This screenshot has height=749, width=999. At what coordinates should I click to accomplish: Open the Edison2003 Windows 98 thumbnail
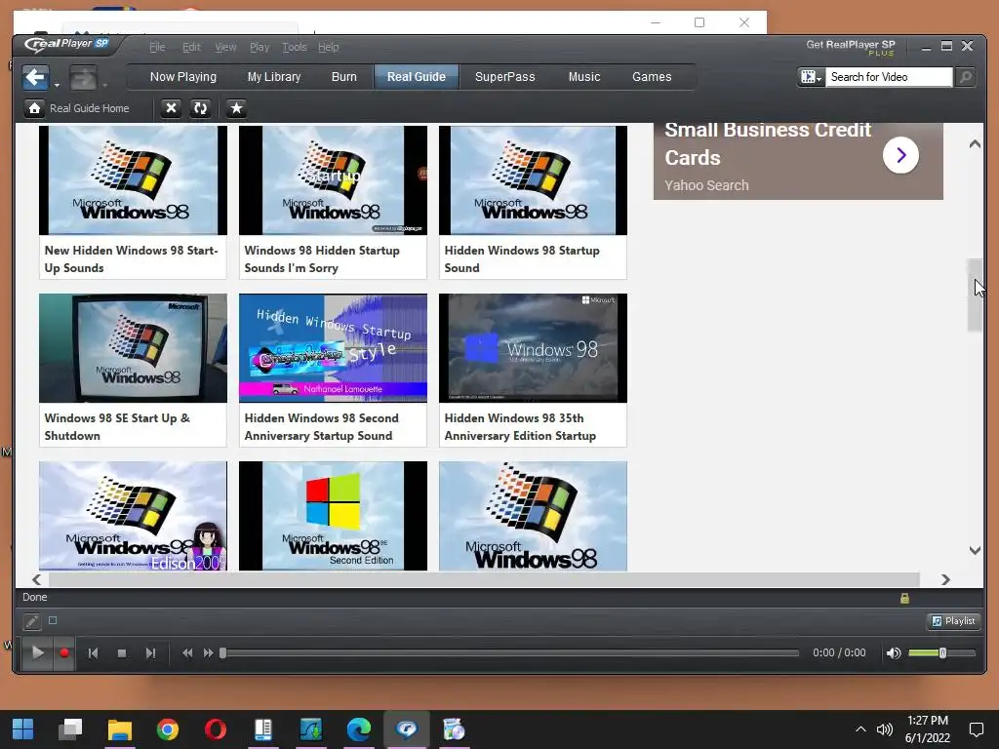coord(133,516)
